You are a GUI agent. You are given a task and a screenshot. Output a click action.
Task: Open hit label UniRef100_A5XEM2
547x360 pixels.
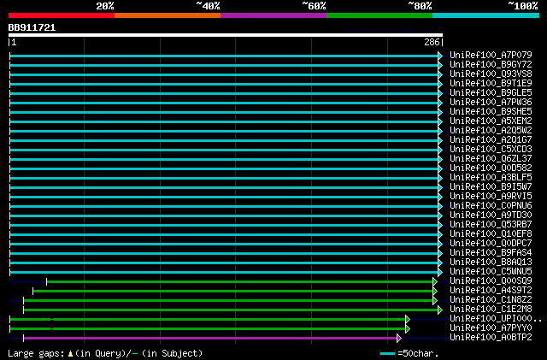491,121
